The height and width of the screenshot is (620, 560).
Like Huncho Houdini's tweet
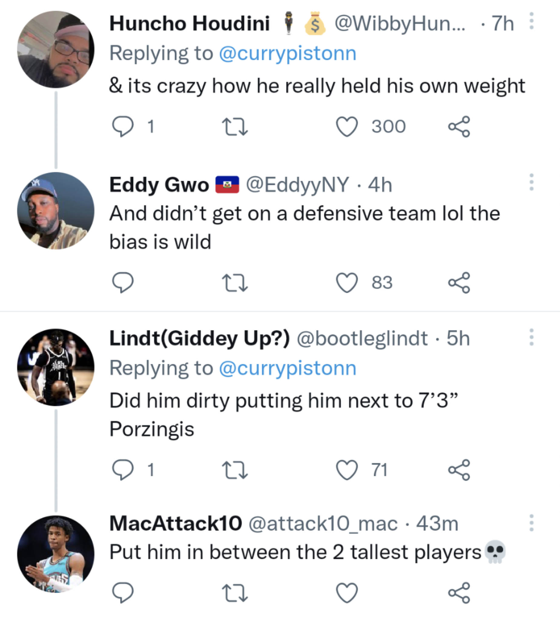pos(347,127)
